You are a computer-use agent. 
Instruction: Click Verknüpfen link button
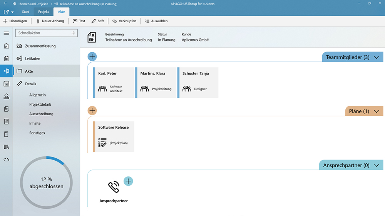(124, 21)
